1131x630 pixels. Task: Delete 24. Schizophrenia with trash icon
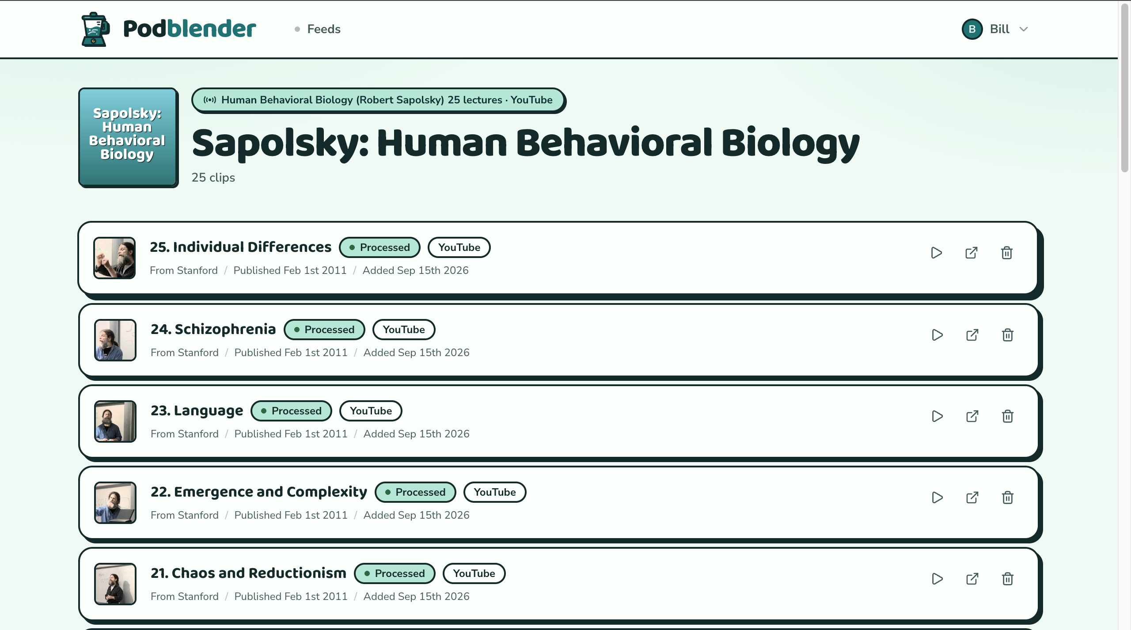click(1008, 335)
